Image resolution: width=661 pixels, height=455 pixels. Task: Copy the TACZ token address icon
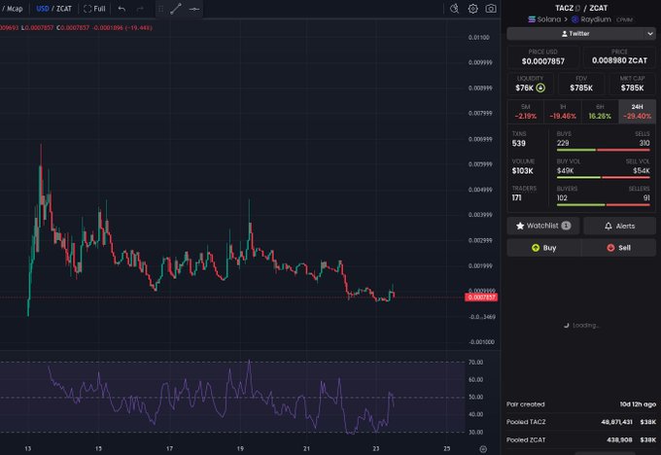tap(578, 8)
